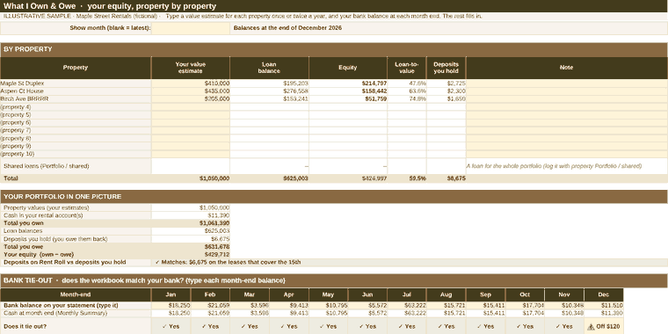Select Aspen Ct House equity $158,442
668x334 pixels.
[x=348, y=91]
